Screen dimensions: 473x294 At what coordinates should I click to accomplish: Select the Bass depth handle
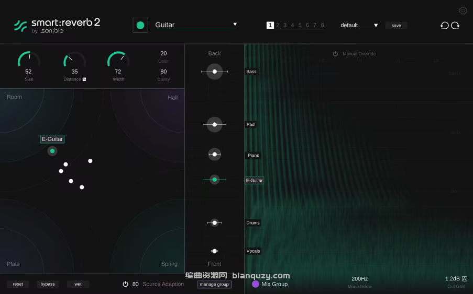[214, 72]
